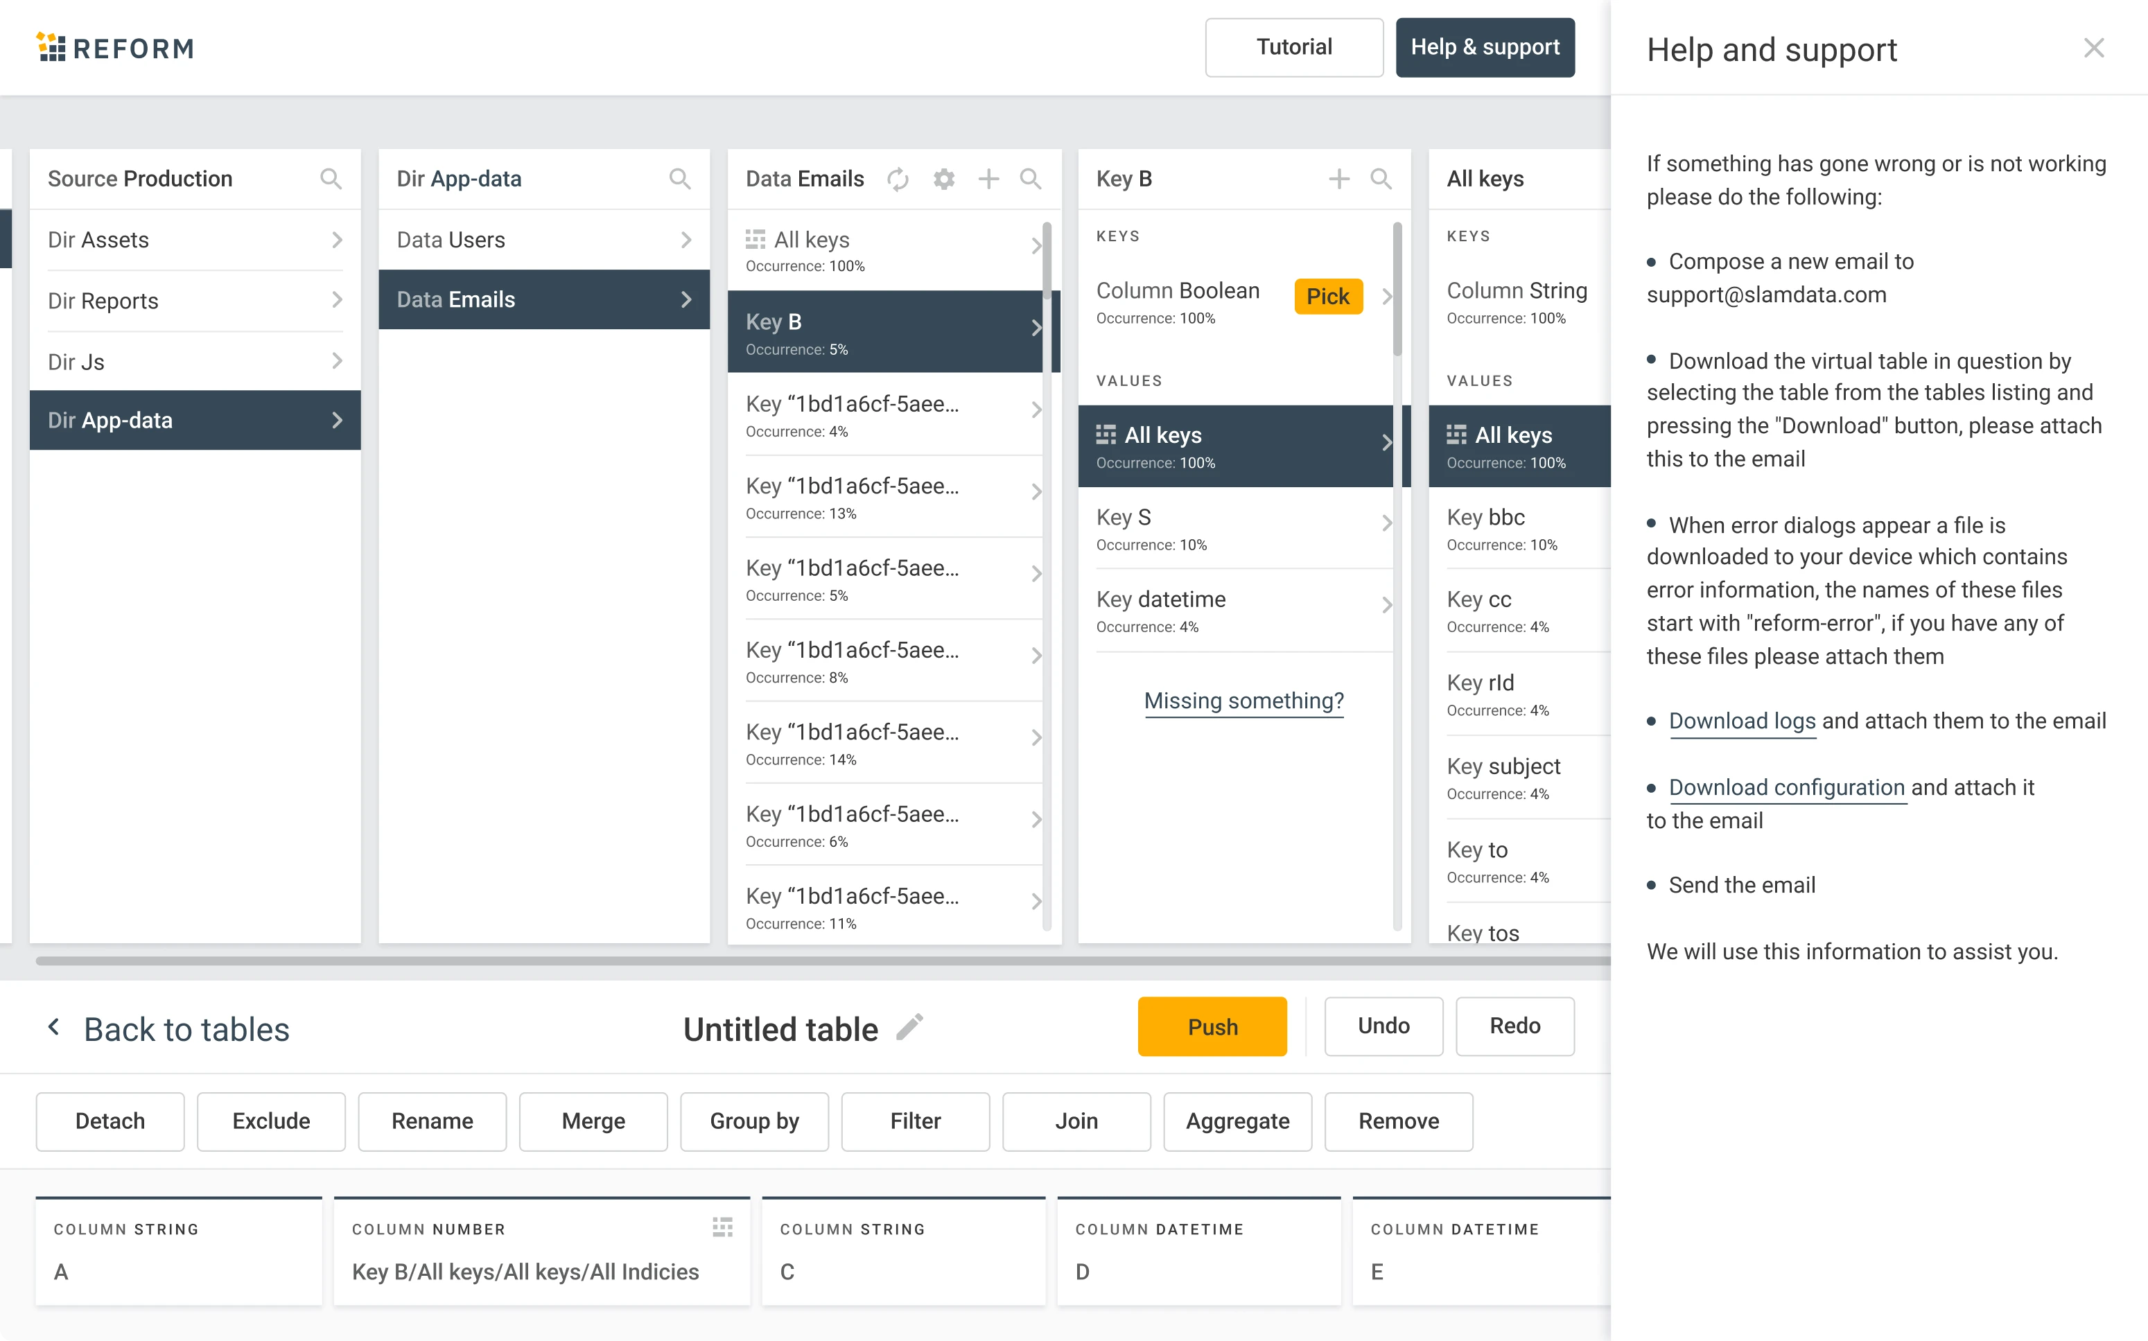Refresh the Data Emails panel

[898, 178]
